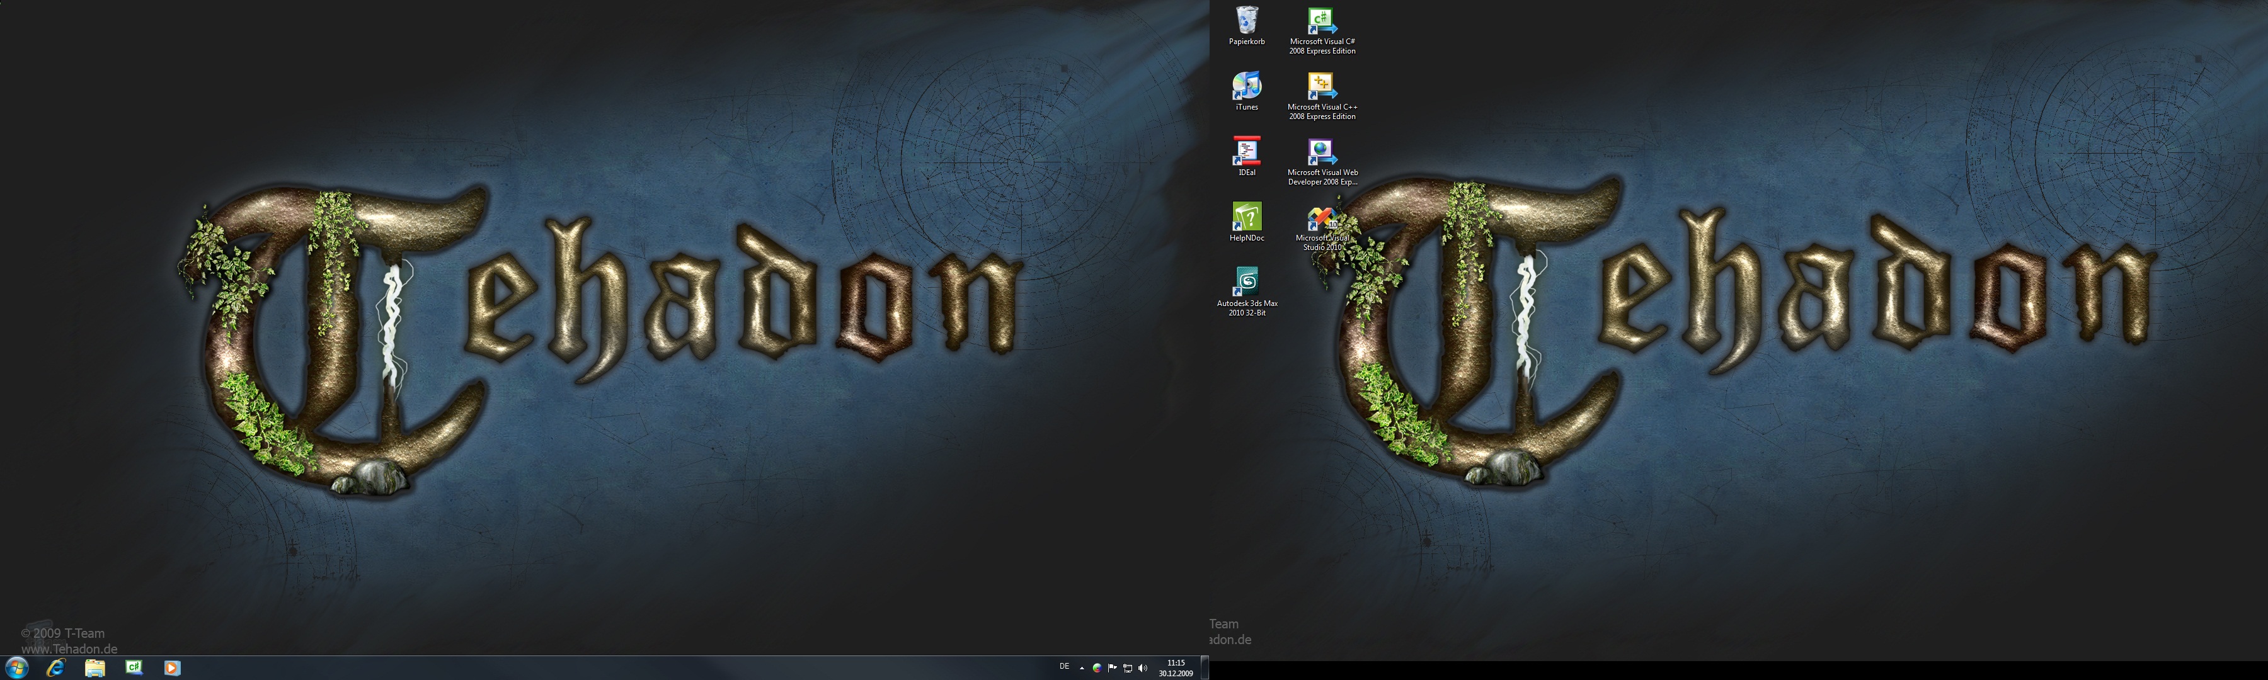This screenshot has width=2268, height=680.
Task: Click the Windows Start orb
Action: (x=17, y=667)
